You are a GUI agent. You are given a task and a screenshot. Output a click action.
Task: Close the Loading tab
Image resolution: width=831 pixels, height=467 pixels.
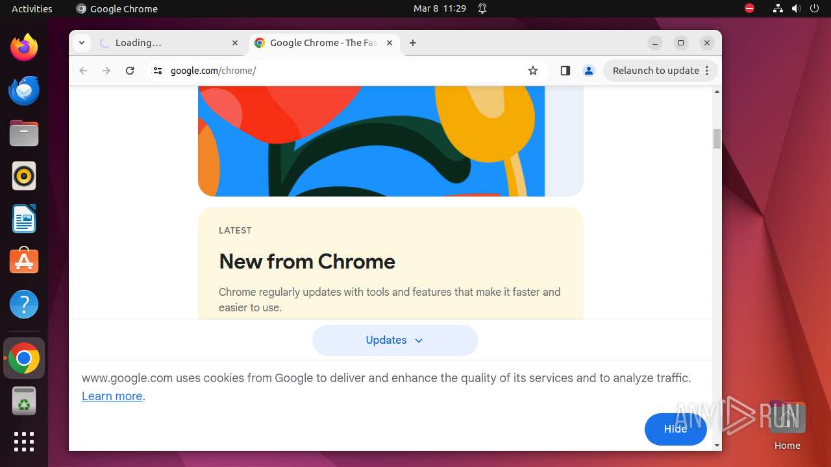(x=235, y=43)
